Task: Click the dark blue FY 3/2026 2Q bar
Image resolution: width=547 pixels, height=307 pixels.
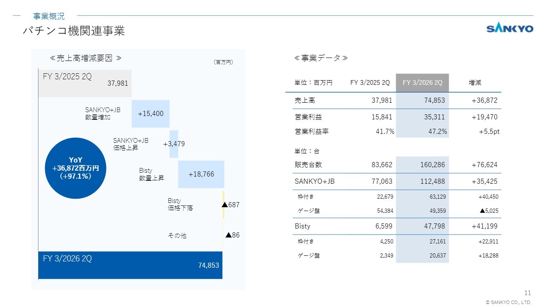Action: point(130,265)
